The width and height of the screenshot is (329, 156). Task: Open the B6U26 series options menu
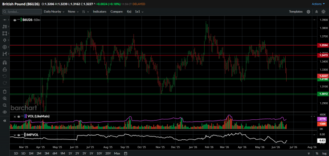tap(19, 20)
